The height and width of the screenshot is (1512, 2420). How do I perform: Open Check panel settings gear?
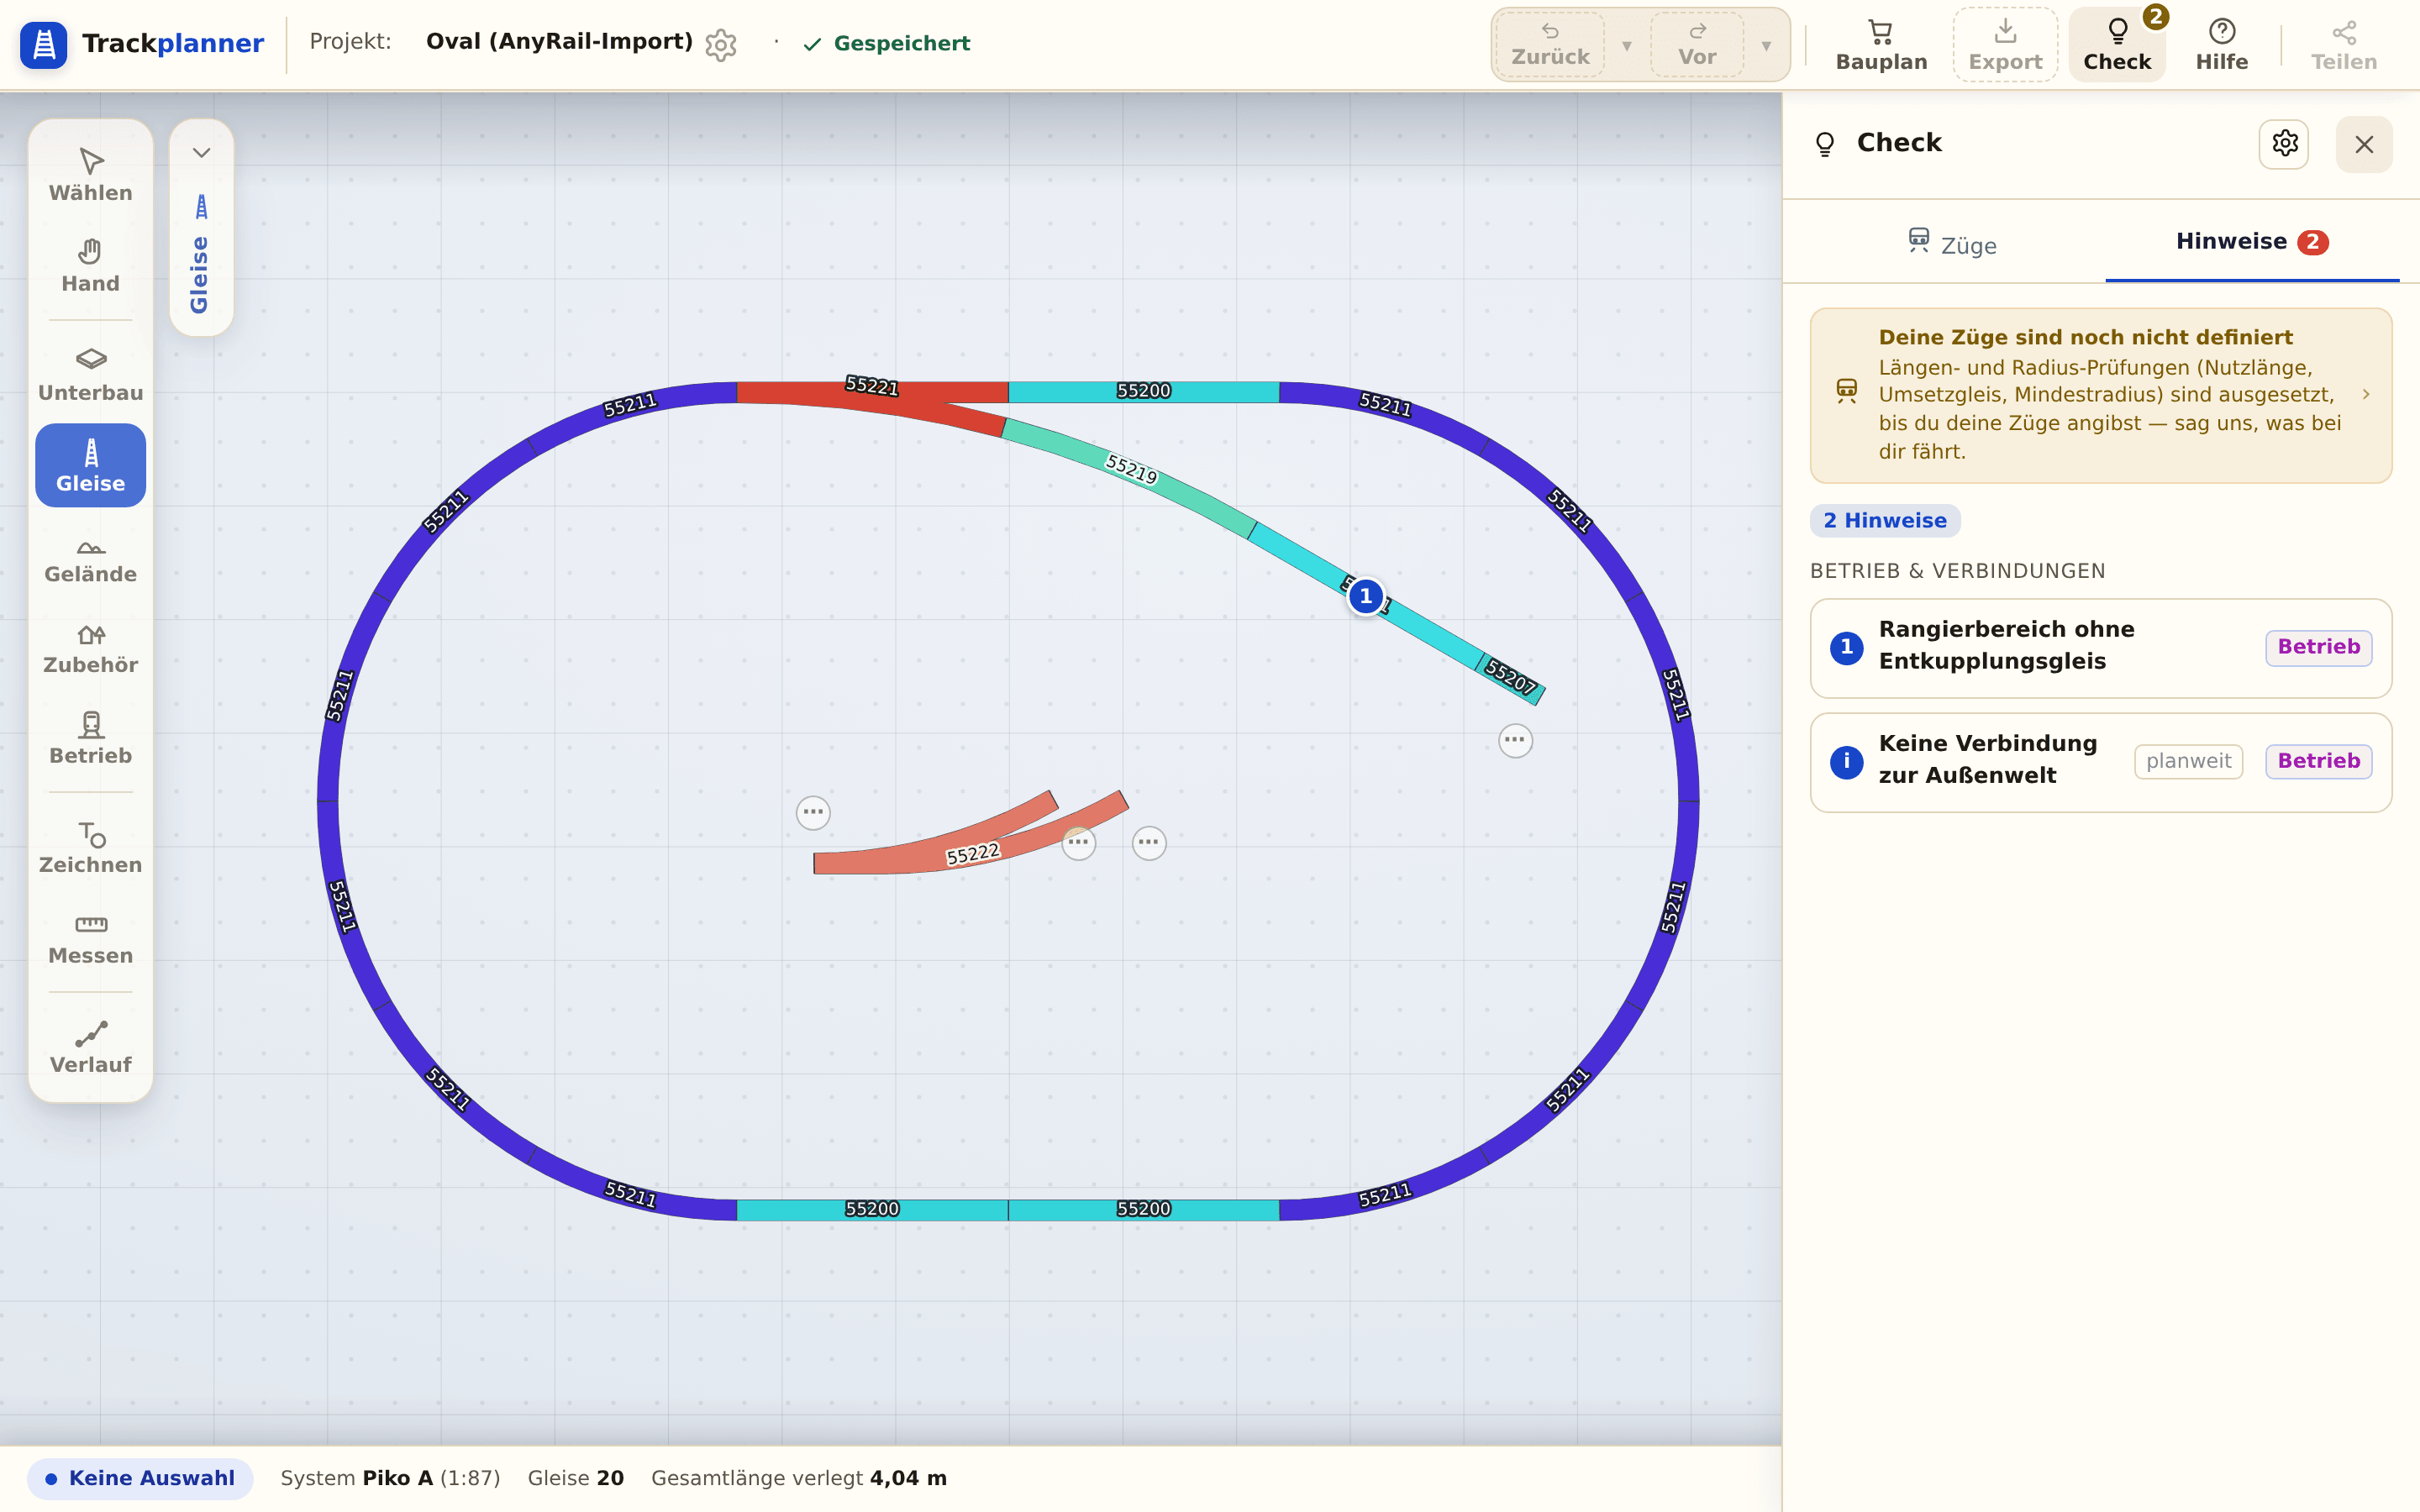2284,144
